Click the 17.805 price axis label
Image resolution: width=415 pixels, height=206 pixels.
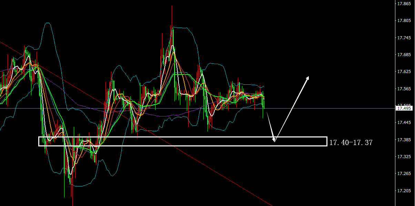point(404,21)
